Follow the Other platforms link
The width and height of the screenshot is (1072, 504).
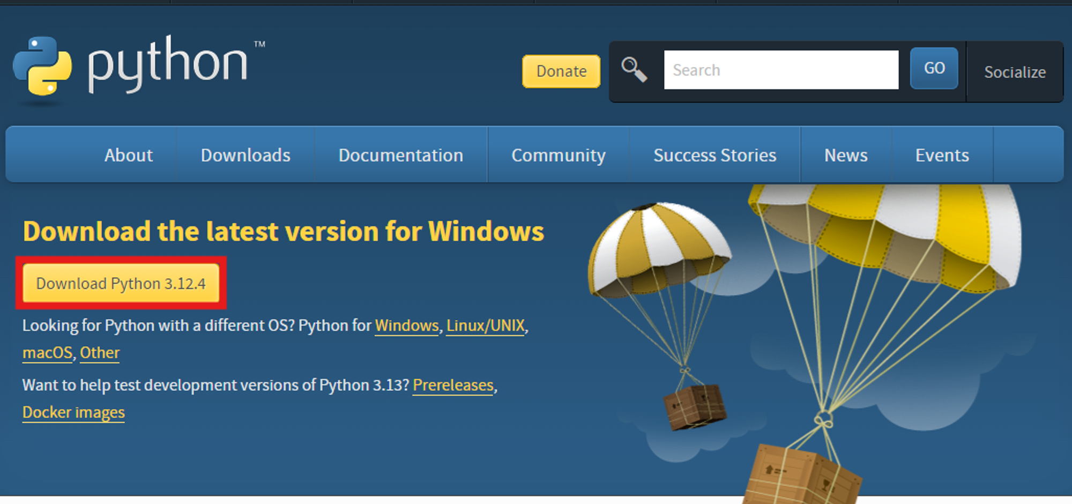point(100,353)
